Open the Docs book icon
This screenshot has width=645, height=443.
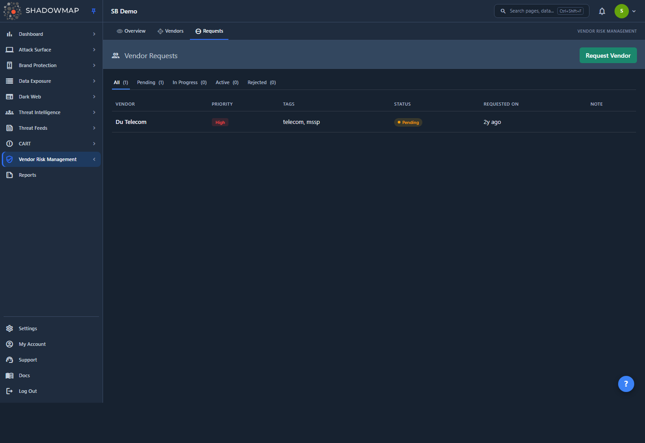9,375
